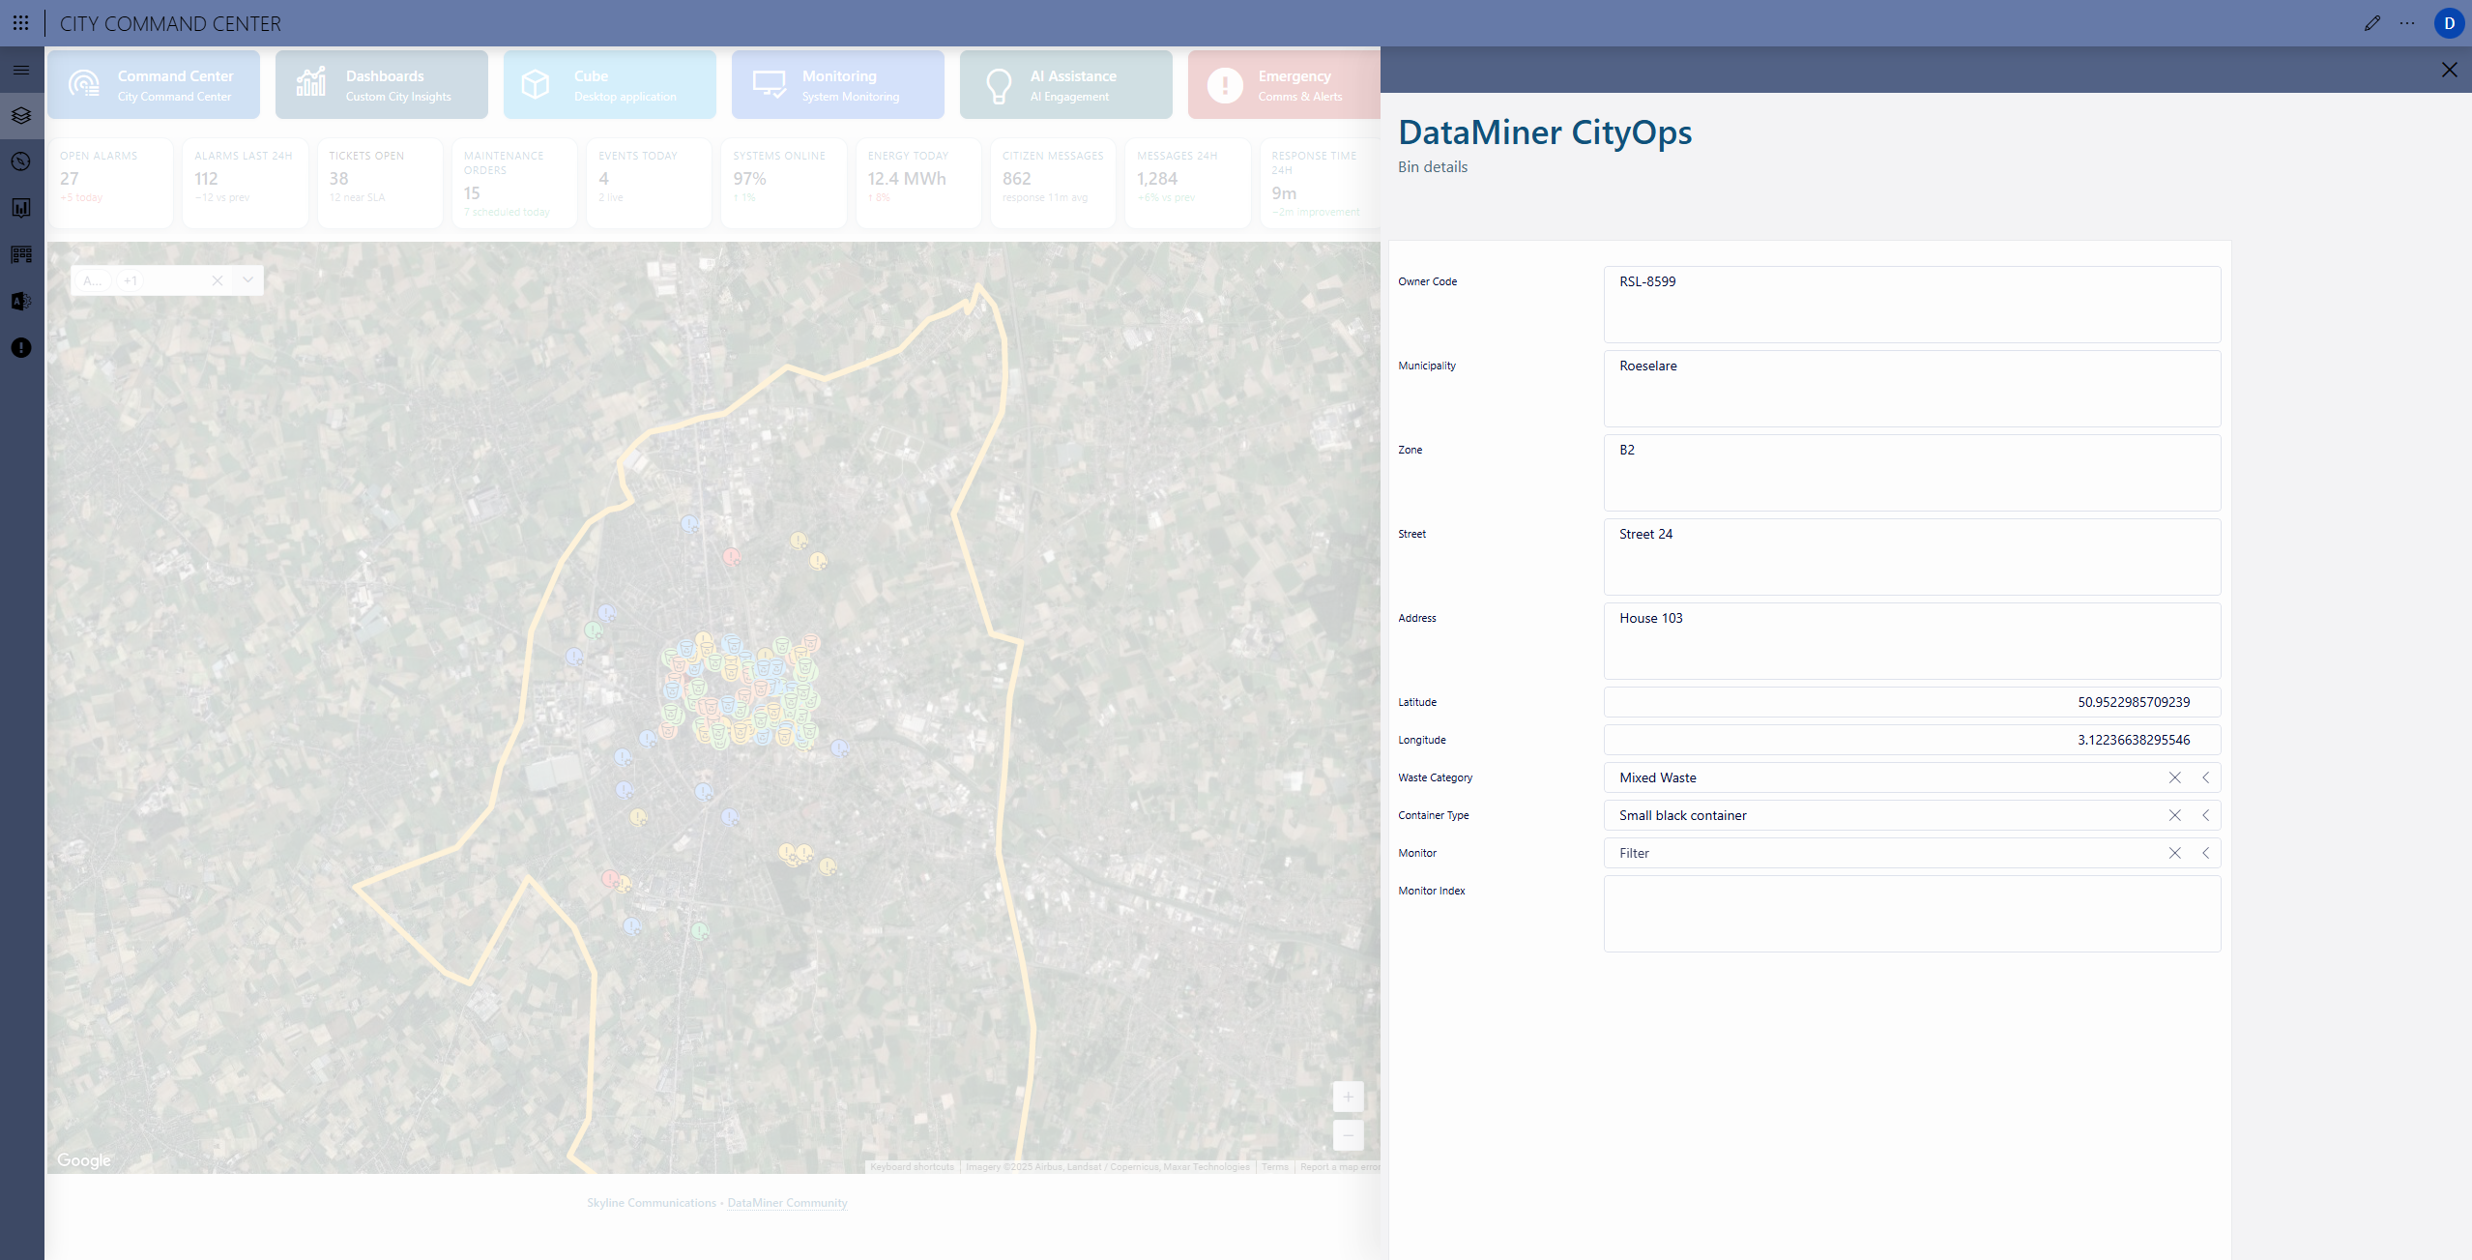Expand the hamburger sidebar menu
Viewport: 2472px width, 1260px height.
tap(21, 70)
